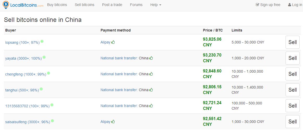Click Sign up free link

pyautogui.click(x=268, y=5)
